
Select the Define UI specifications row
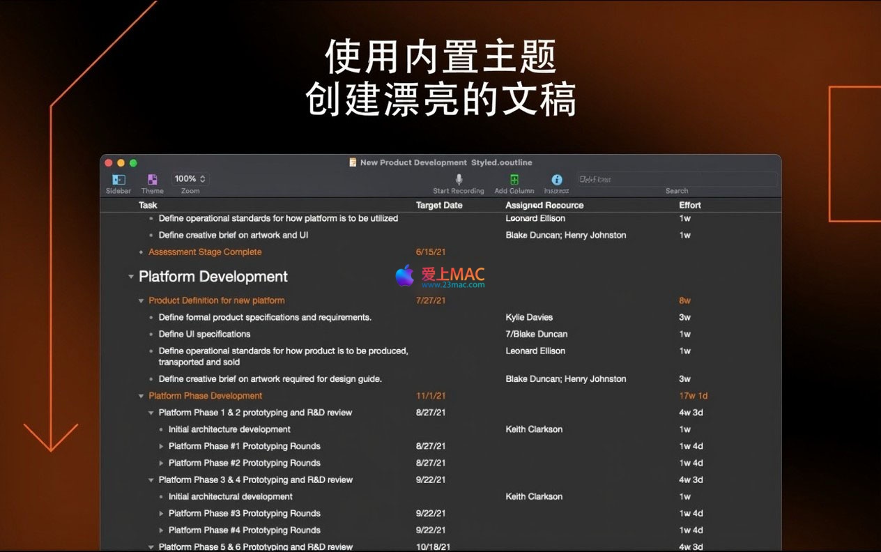coord(204,335)
